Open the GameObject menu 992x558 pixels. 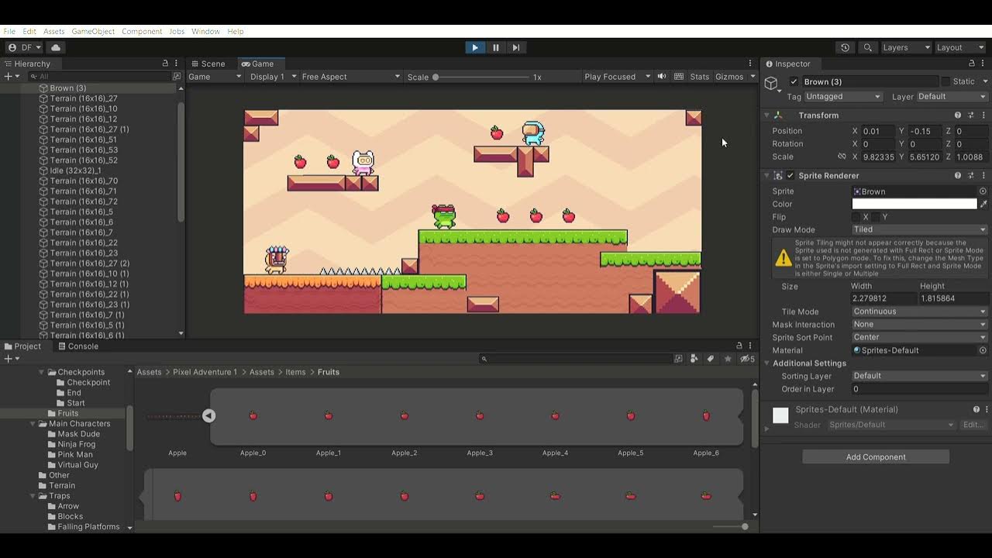click(x=93, y=31)
